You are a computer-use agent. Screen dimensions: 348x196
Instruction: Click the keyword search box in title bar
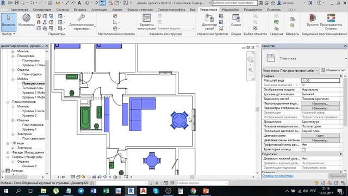click(x=234, y=3)
